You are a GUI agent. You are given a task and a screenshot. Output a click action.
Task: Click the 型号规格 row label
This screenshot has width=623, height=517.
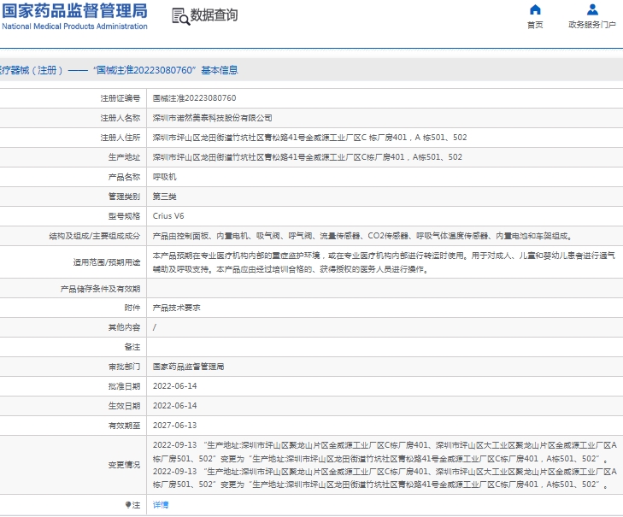pos(125,216)
